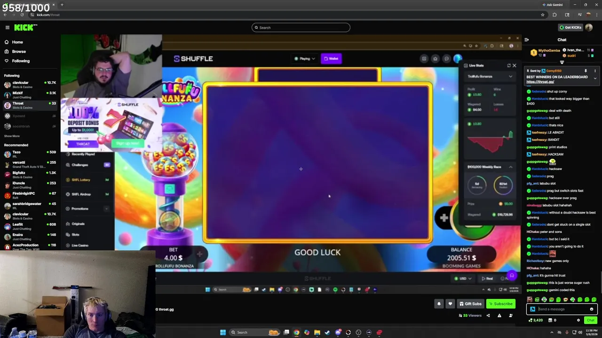This screenshot has height=338, width=602.
Task: Open browser extensions puzzle icon
Action: [554, 15]
